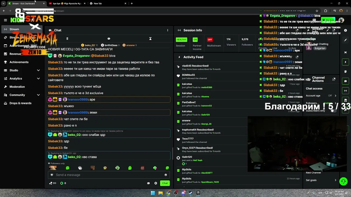
Task: Open the Stream page in the sidebar
Action: coord(22,29)
